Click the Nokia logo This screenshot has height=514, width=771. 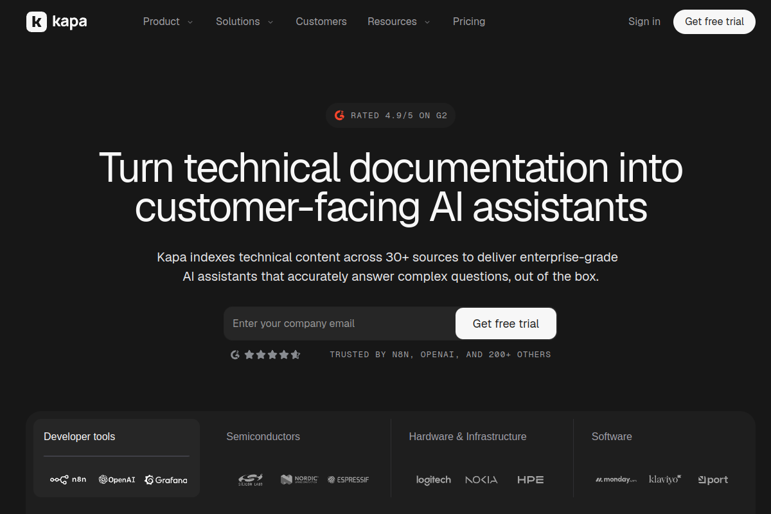point(481,480)
